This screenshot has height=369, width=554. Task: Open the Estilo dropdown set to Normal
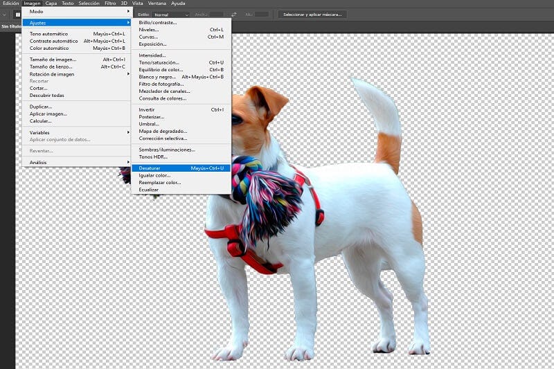pyautogui.click(x=171, y=15)
